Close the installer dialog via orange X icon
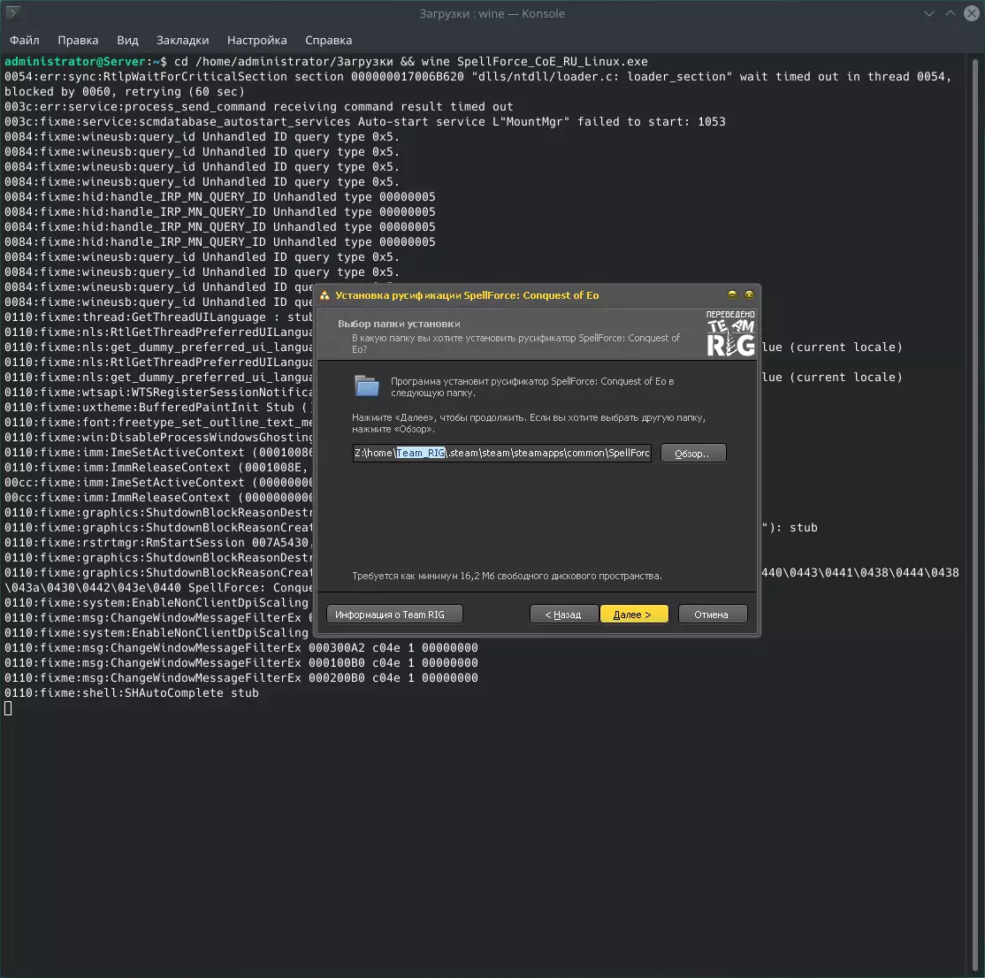Viewport: 985px width, 978px height. 749,294
